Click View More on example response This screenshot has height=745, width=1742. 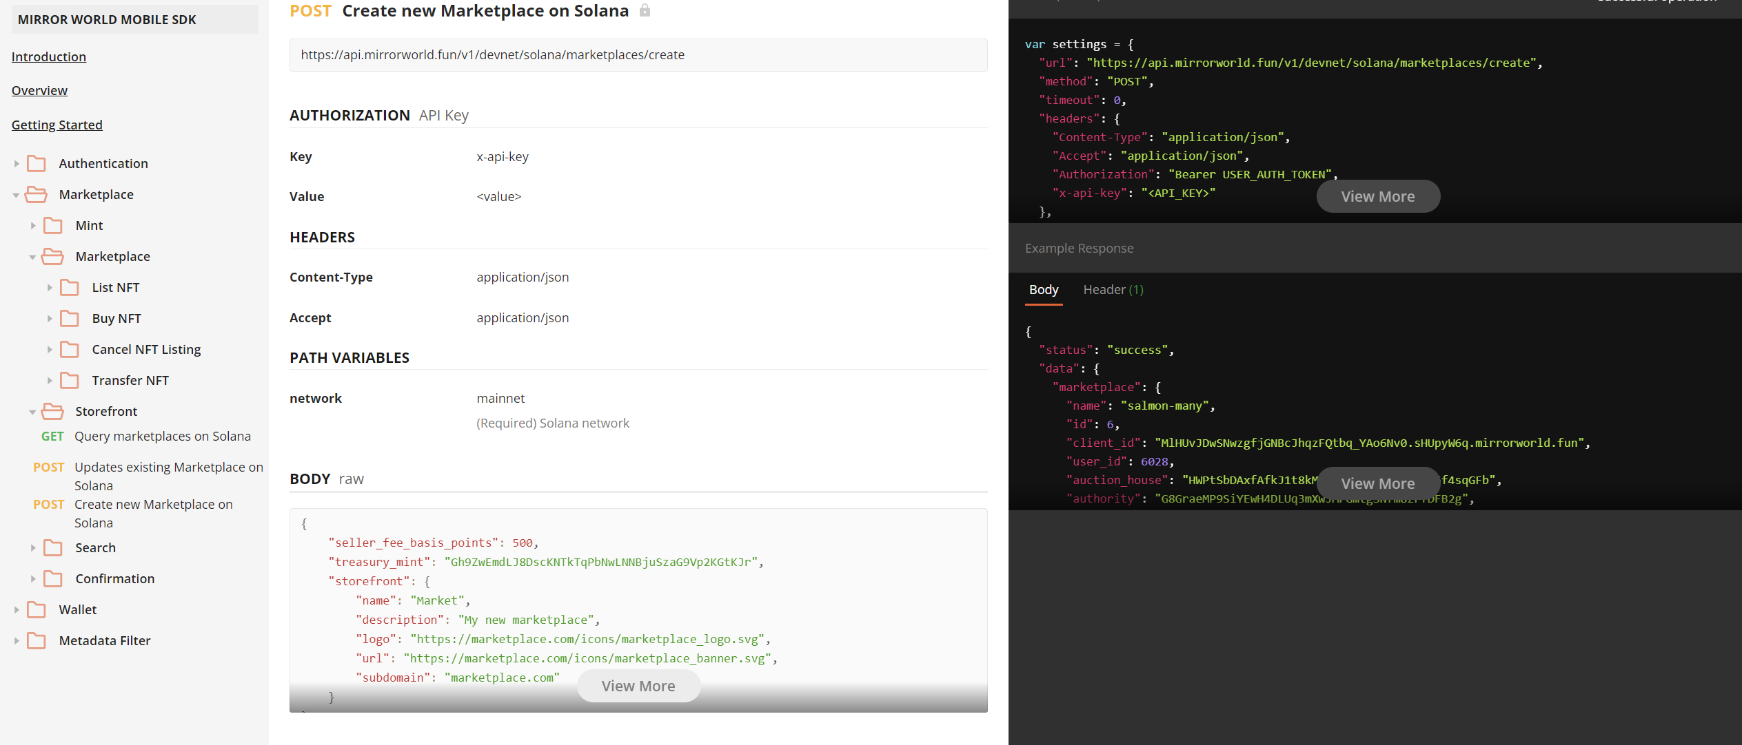click(x=1377, y=484)
